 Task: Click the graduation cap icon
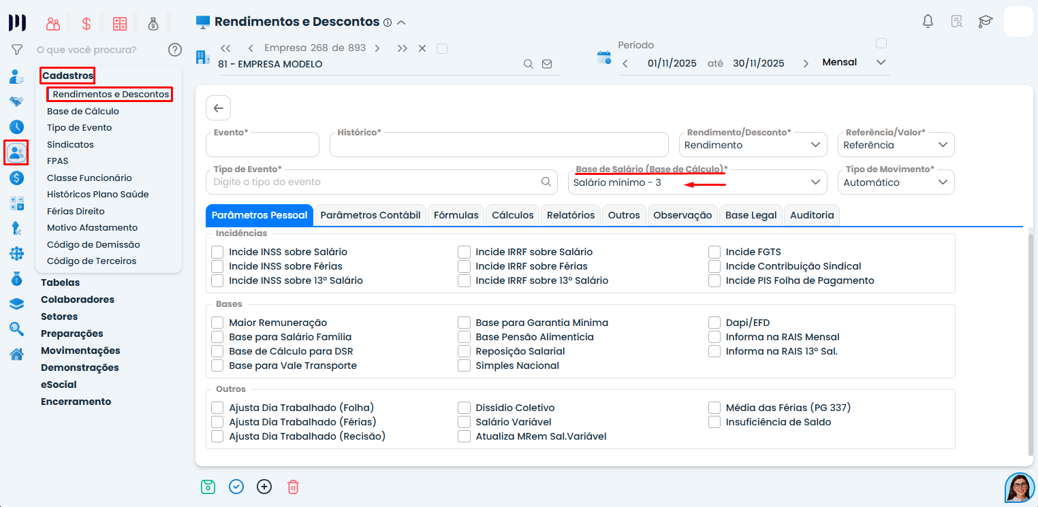pyautogui.click(x=985, y=21)
